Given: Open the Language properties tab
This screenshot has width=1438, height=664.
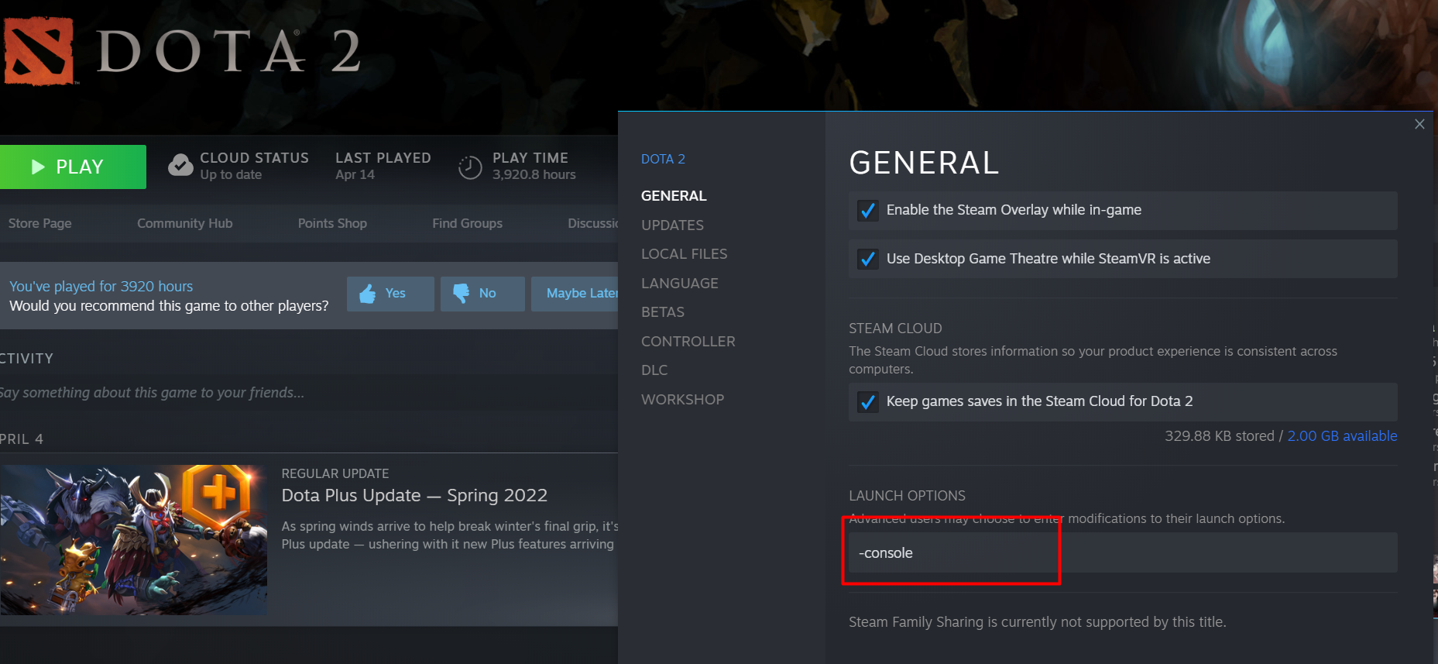Looking at the screenshot, I should [x=679, y=284].
